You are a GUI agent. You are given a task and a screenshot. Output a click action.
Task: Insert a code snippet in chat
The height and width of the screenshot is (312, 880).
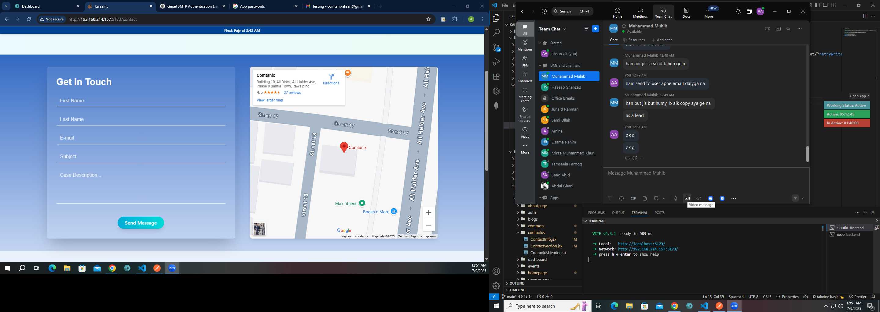[699, 199]
